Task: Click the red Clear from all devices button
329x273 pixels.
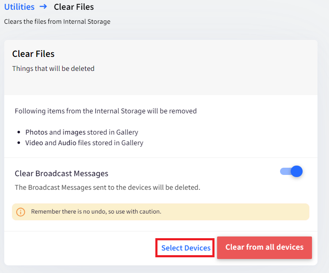Action: coord(264,248)
